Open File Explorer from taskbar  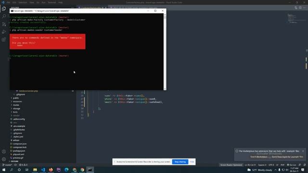pyautogui.click(x=35, y=170)
